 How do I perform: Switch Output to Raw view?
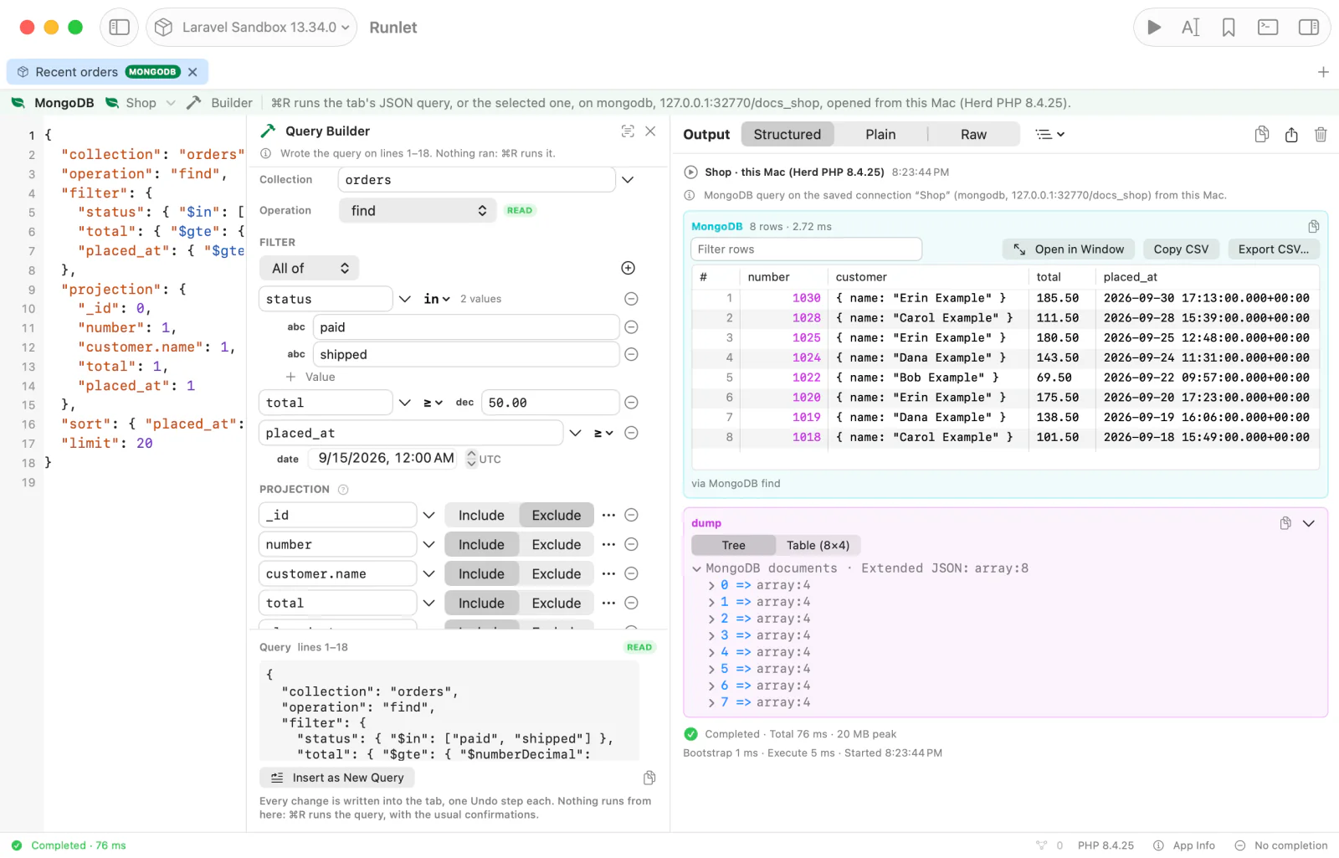coord(973,135)
